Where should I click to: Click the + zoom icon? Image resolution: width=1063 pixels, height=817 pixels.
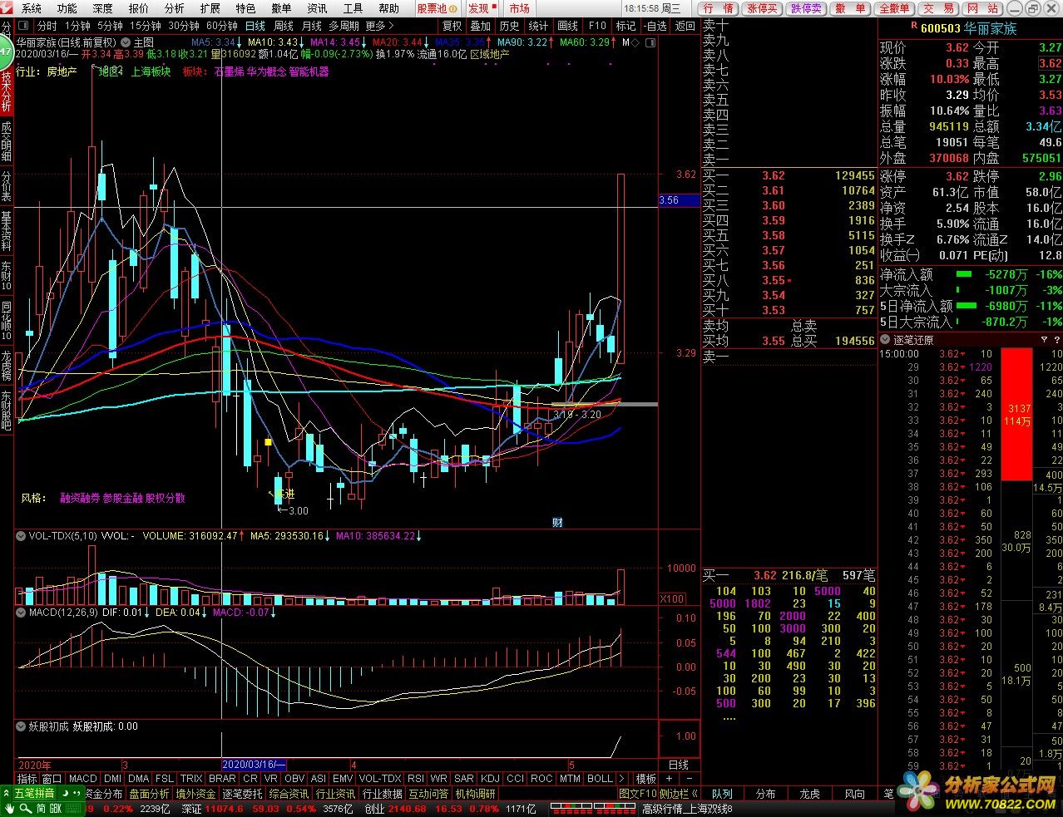[x=668, y=779]
